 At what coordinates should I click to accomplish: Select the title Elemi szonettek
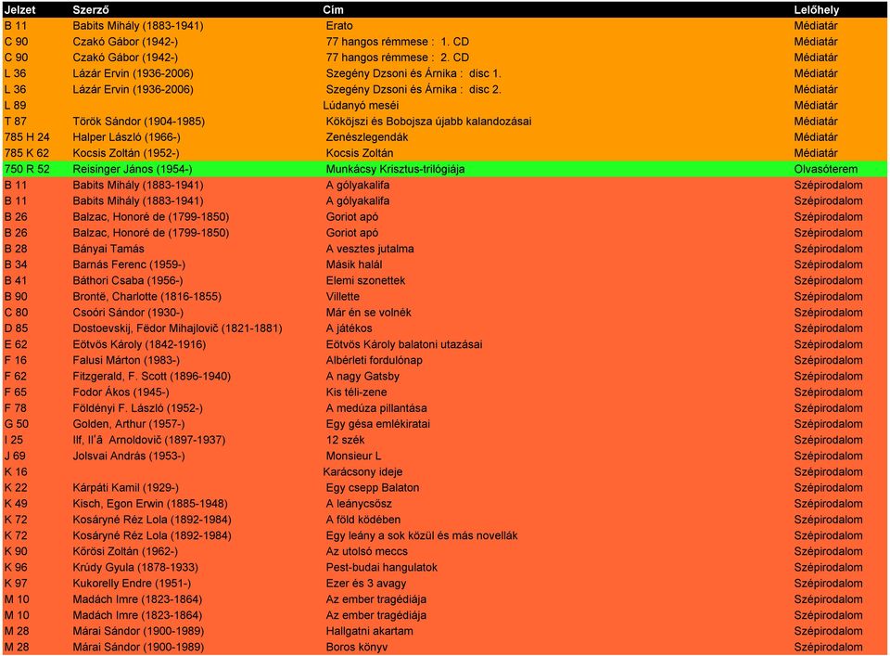365,280
